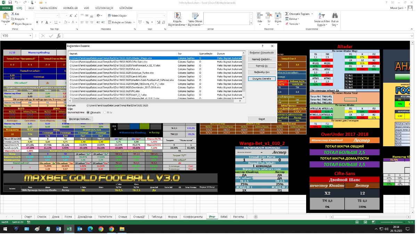Click Bağlantıyı Kes button
The width and height of the screenshot is (417, 238).
pos(262,72)
